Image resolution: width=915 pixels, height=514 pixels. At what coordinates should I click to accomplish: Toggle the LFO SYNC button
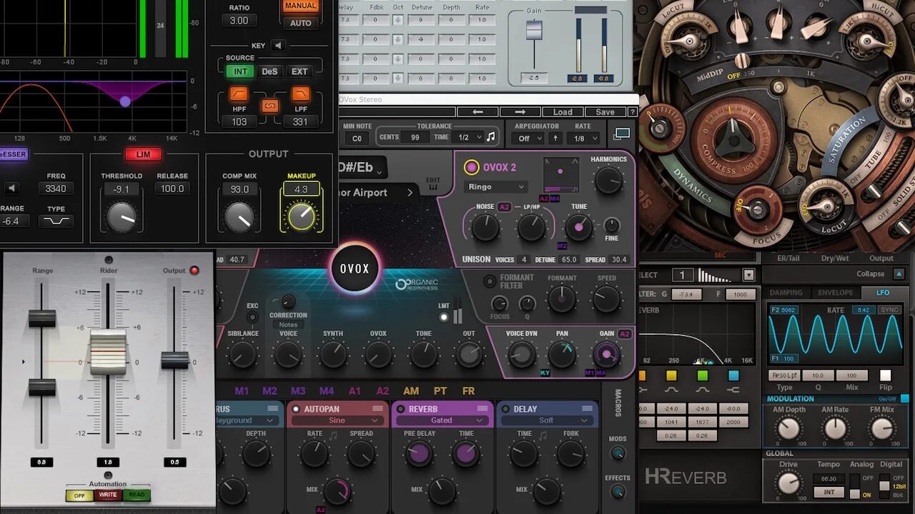(x=889, y=310)
